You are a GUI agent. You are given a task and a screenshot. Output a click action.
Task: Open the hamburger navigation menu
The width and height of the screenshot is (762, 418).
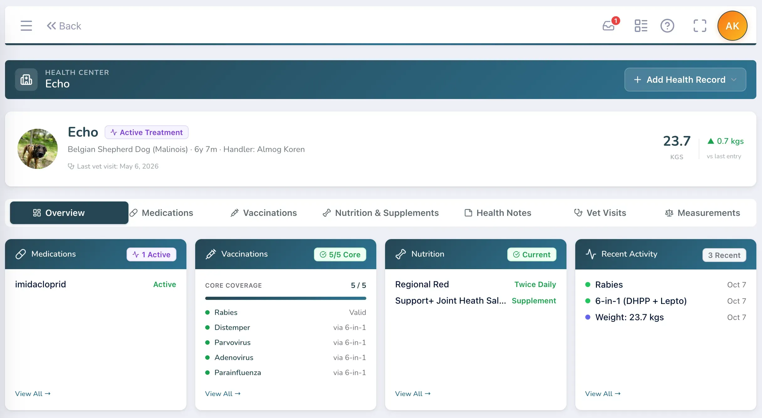26,26
